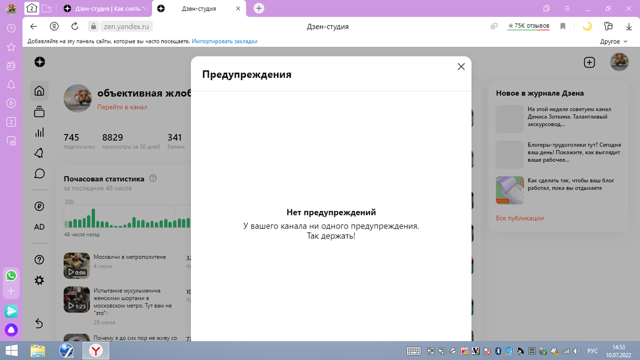
Task: Add an app with side panel plus
Action: tap(11, 292)
